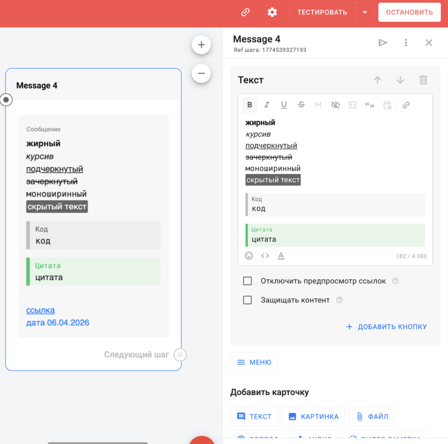Zoom in canvas with plus button
Image resolution: width=448 pixels, height=444 pixels.
201,45
